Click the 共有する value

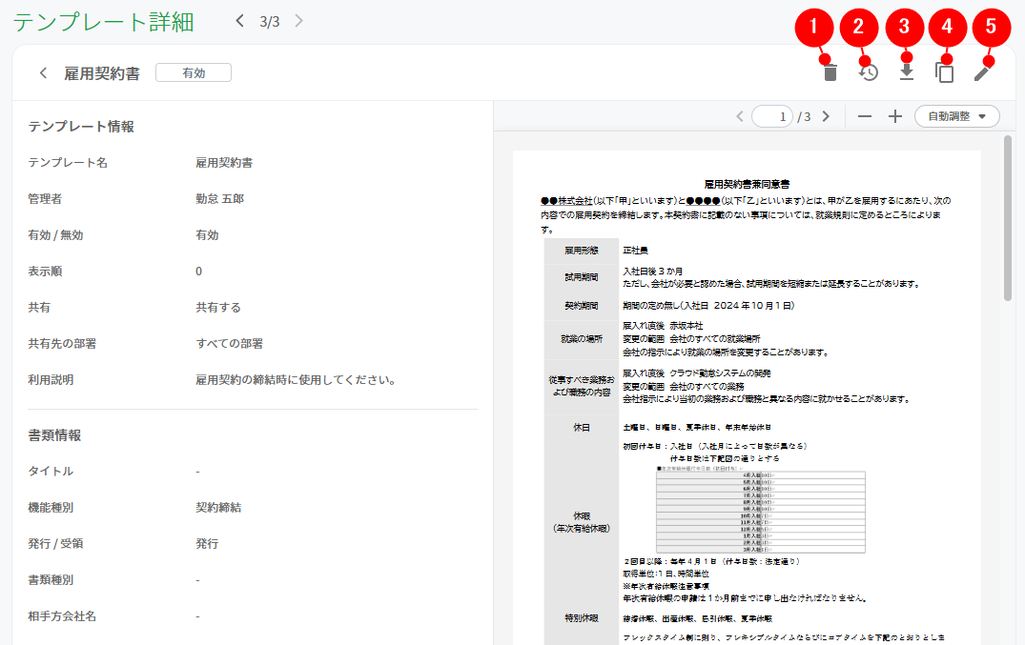[x=218, y=307]
